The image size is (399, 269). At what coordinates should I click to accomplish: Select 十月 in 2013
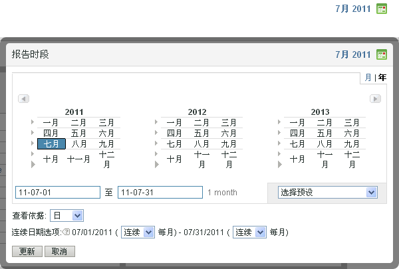click(x=297, y=159)
